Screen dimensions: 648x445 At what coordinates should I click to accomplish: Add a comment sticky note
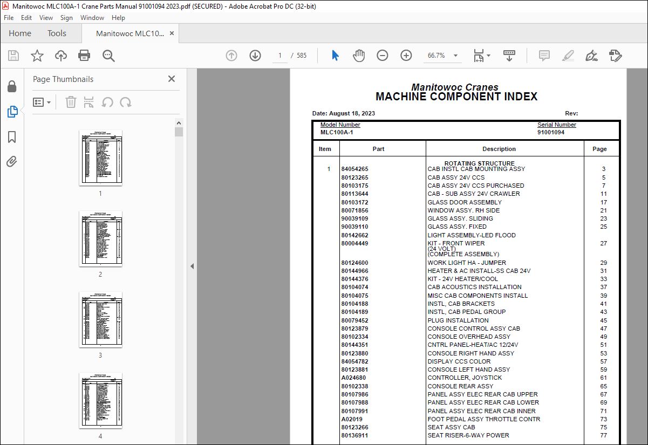pos(544,56)
